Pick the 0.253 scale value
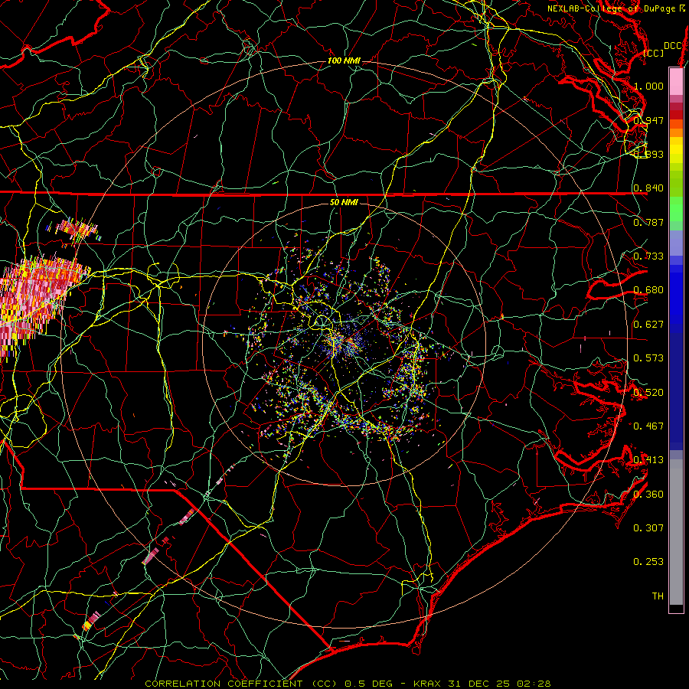This screenshot has height=689, width=689. [x=648, y=562]
